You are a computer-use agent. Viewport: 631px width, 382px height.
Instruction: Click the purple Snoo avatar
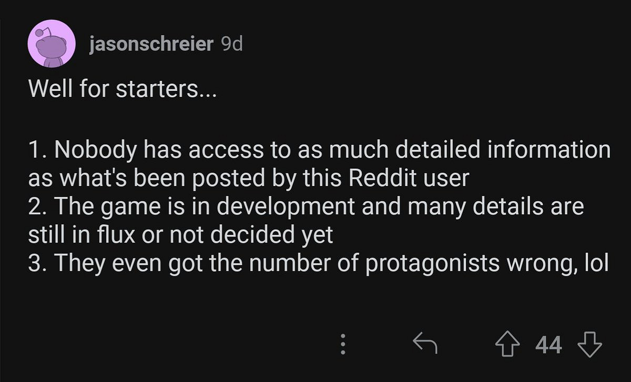[x=49, y=44]
